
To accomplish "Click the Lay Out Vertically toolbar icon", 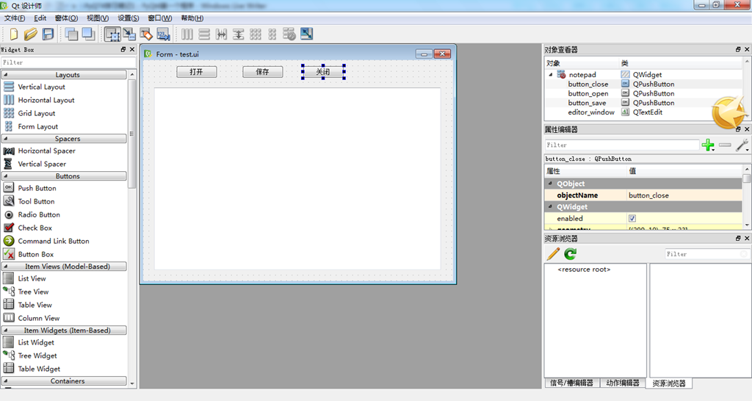I will 204,34.
